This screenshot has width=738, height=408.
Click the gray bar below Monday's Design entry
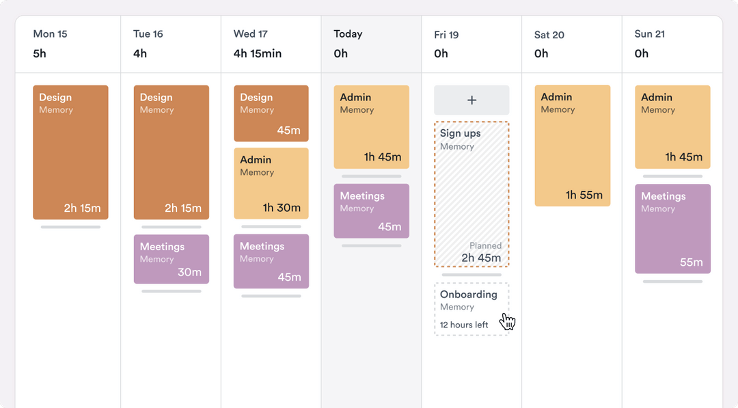tap(70, 227)
